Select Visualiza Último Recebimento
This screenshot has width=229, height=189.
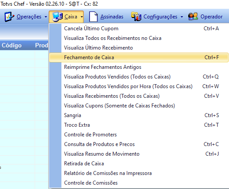pyautogui.click(x=139, y=48)
